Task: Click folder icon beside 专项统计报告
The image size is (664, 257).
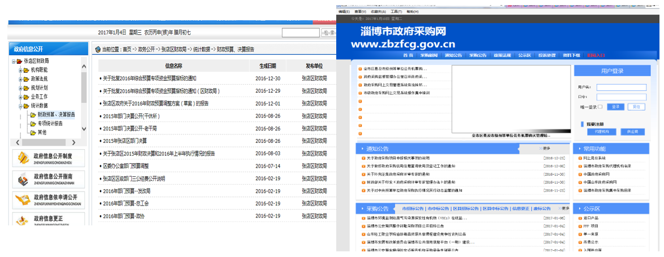Action: (33, 123)
